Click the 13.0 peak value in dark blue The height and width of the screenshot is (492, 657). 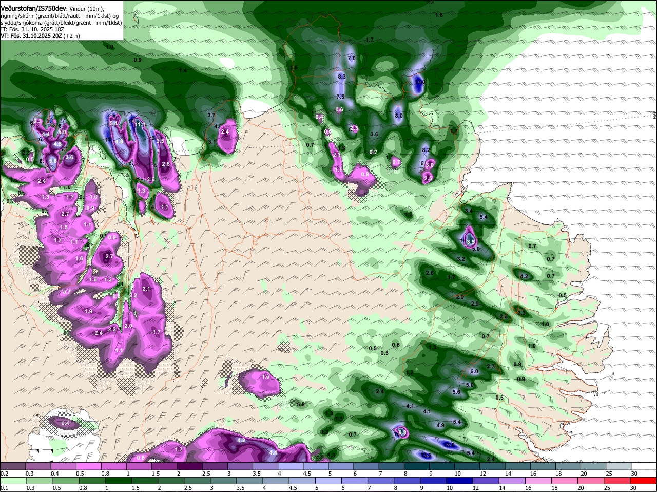point(419,82)
